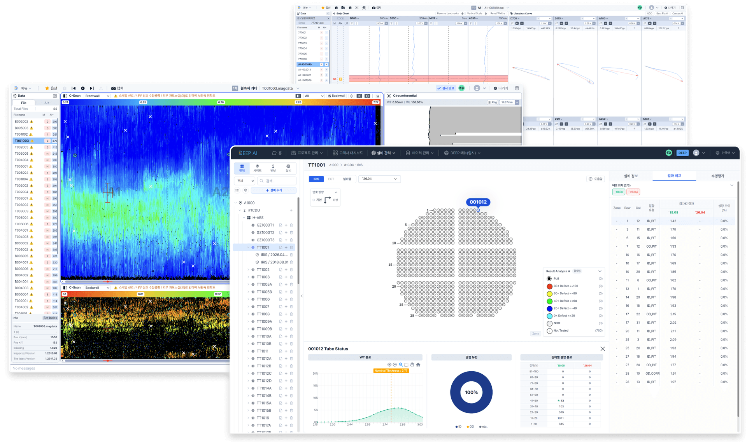Click the 옵션 star button in C-Scan window
The image size is (747, 442).
pos(51,88)
